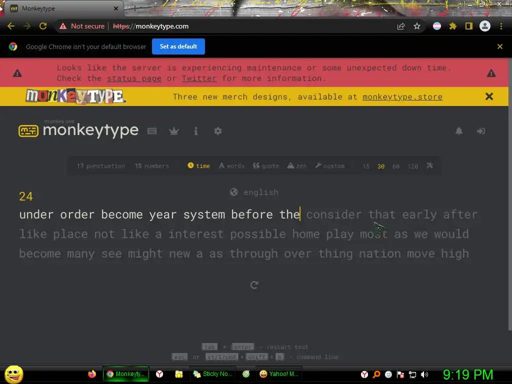
Task: Click the search magnifier tray icon
Action: coord(376,374)
